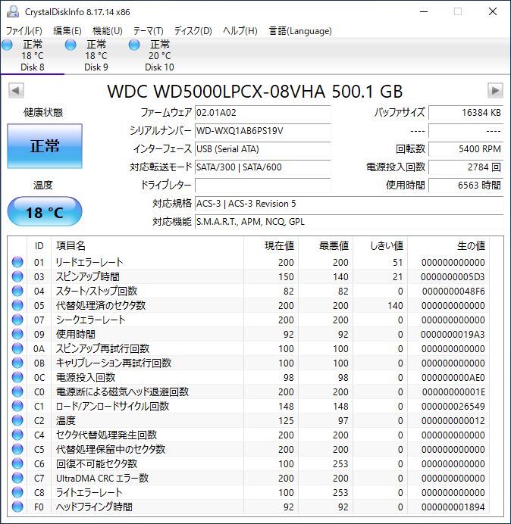Select the ロード/アンロードサイクル回数 row name
Viewport: 511px width, 524px height.
click(112, 406)
